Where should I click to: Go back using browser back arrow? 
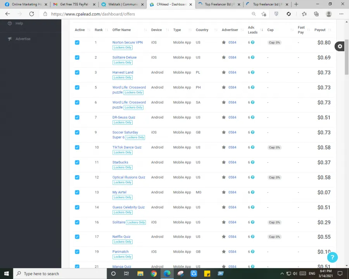click(x=8, y=14)
